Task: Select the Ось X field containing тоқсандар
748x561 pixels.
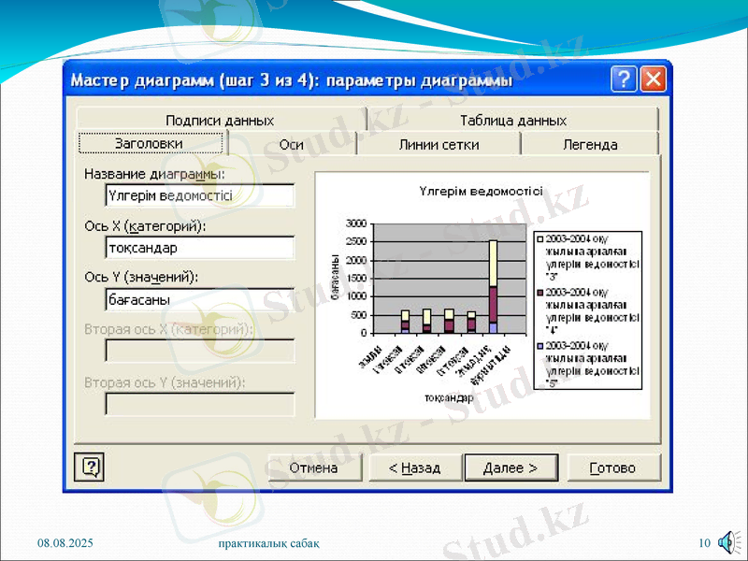Action: (199, 248)
